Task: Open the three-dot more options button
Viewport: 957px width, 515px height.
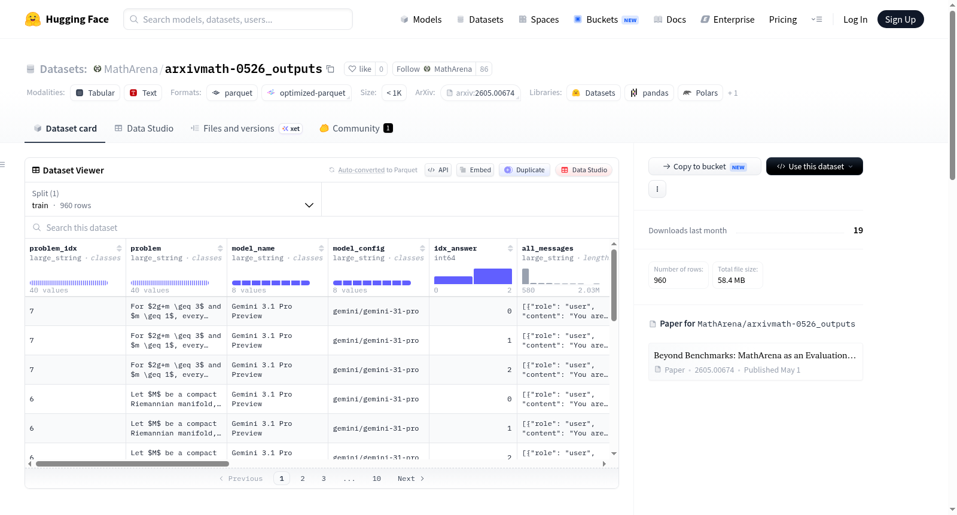Action: point(657,189)
